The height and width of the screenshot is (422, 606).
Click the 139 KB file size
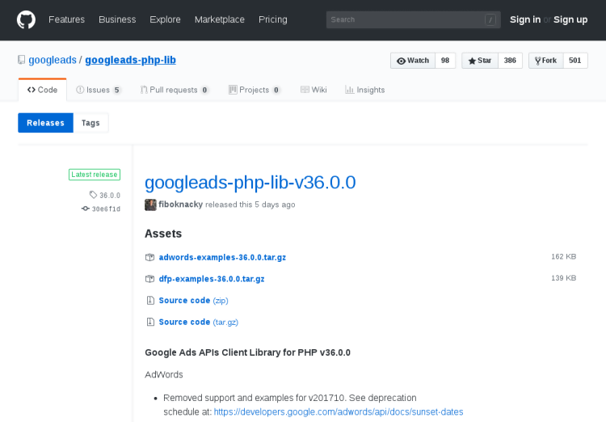(x=563, y=278)
